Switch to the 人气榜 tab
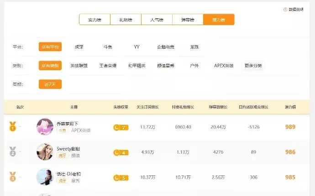The width and height of the screenshot is (315, 196). 157,20
